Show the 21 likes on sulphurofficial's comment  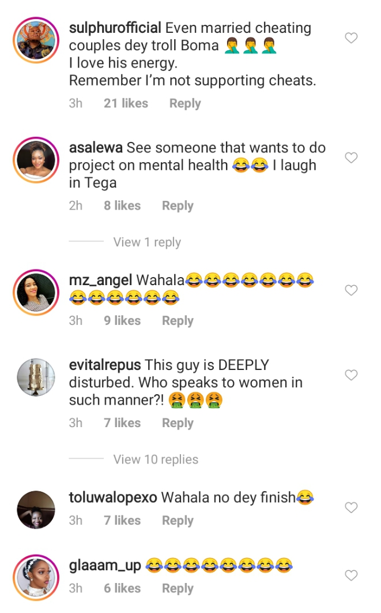pos(126,103)
